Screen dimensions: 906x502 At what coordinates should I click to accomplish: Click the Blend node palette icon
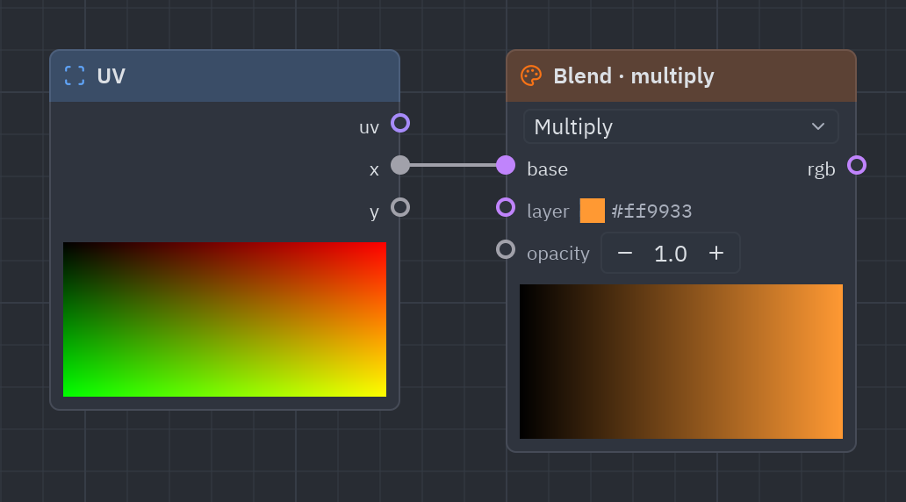pos(531,75)
